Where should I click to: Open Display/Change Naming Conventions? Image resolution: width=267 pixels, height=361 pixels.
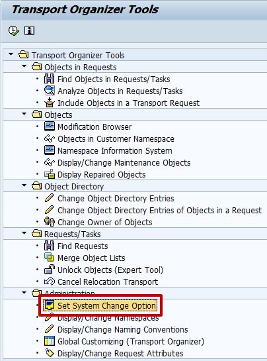click(x=122, y=330)
